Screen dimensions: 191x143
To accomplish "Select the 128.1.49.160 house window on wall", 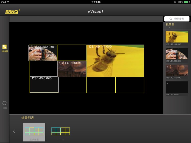I will click(72, 69).
